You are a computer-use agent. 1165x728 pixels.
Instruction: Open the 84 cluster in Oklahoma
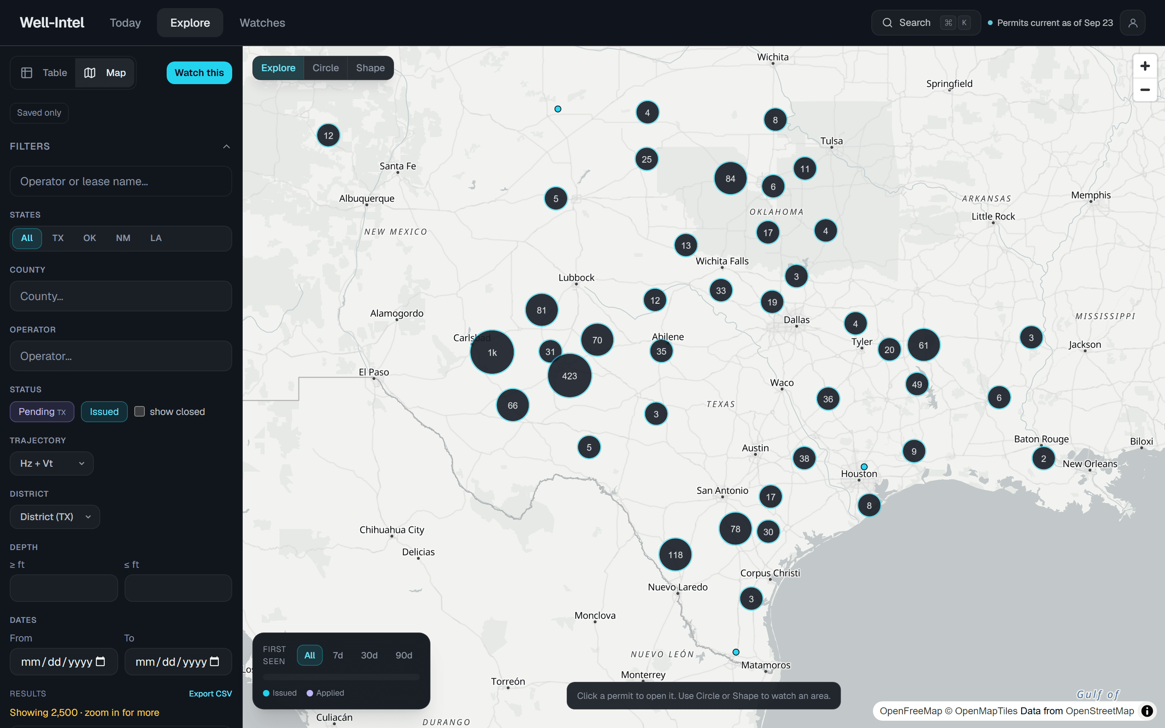(x=730, y=179)
